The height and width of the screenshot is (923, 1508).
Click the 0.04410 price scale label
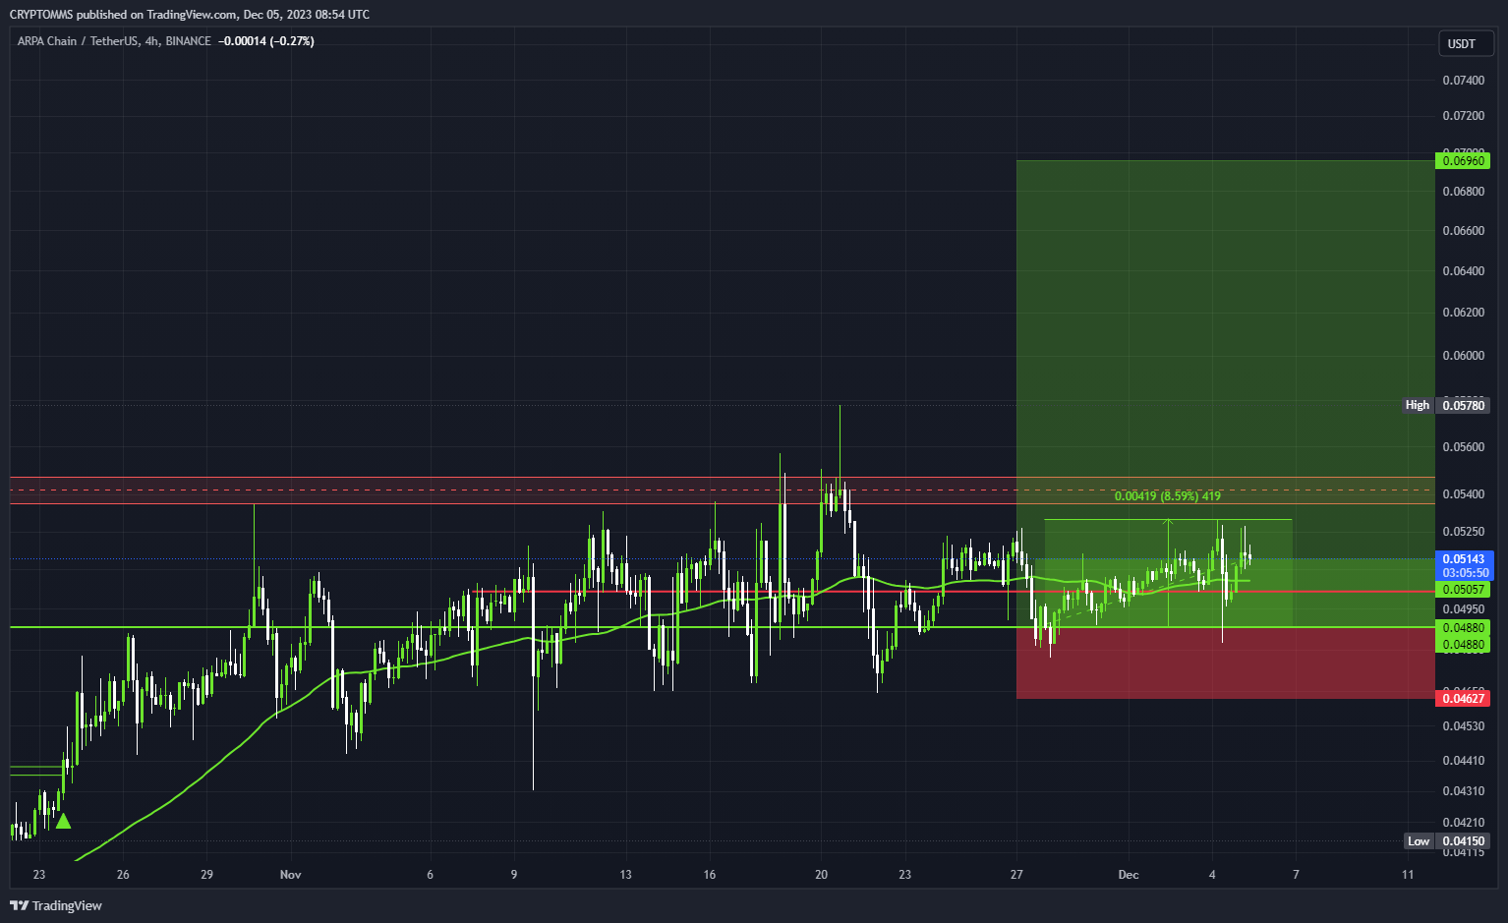(1463, 760)
